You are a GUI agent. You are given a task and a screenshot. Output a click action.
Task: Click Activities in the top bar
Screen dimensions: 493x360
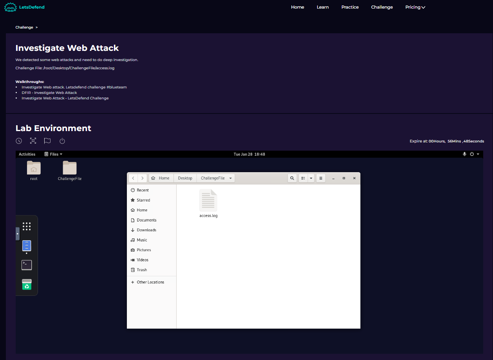[x=27, y=154]
